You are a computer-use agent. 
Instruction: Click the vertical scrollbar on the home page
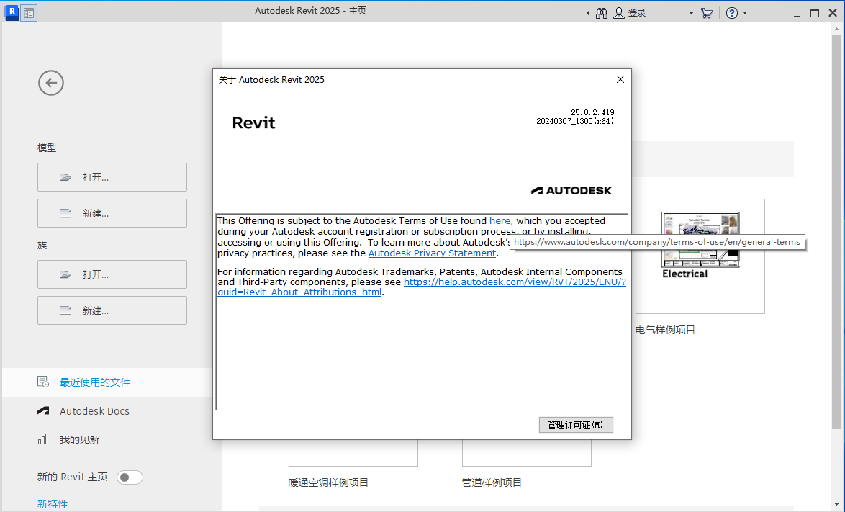point(836,232)
